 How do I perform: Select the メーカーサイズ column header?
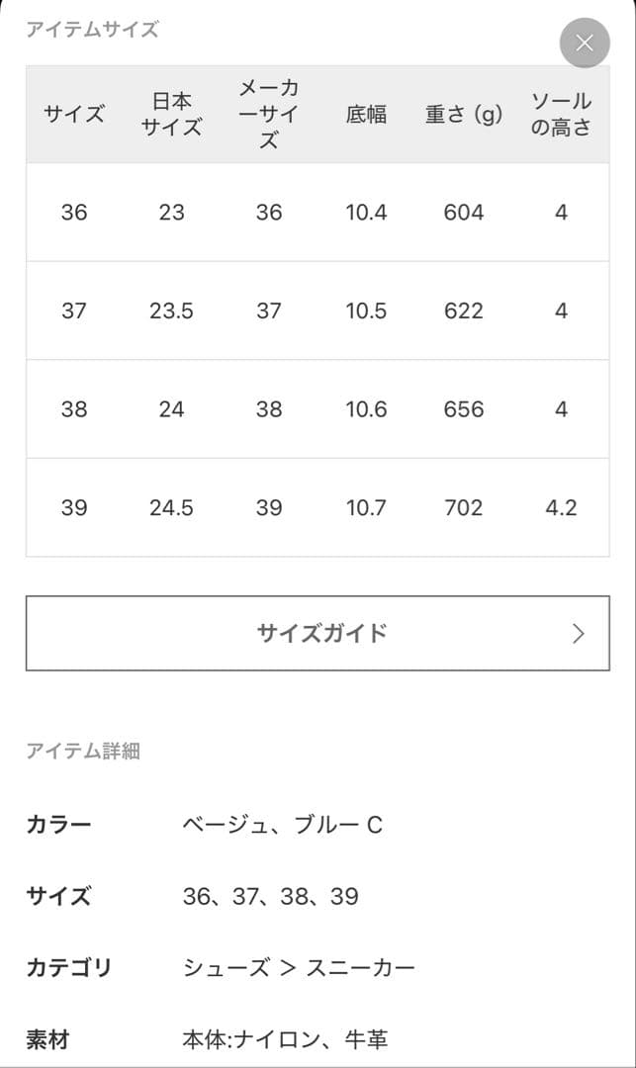[269, 115]
